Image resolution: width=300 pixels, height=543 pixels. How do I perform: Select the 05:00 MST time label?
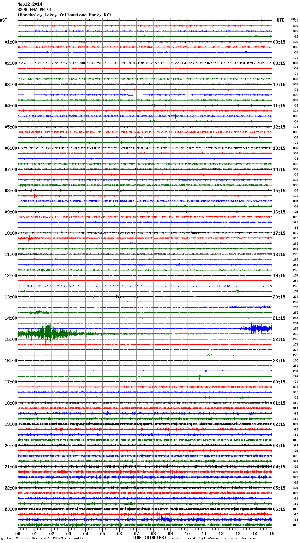click(x=11, y=127)
